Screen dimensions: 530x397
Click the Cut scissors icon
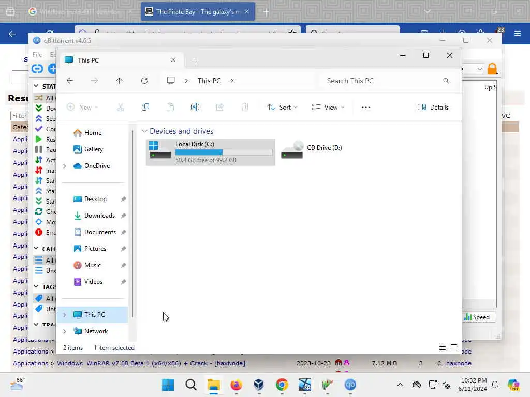[121, 108]
